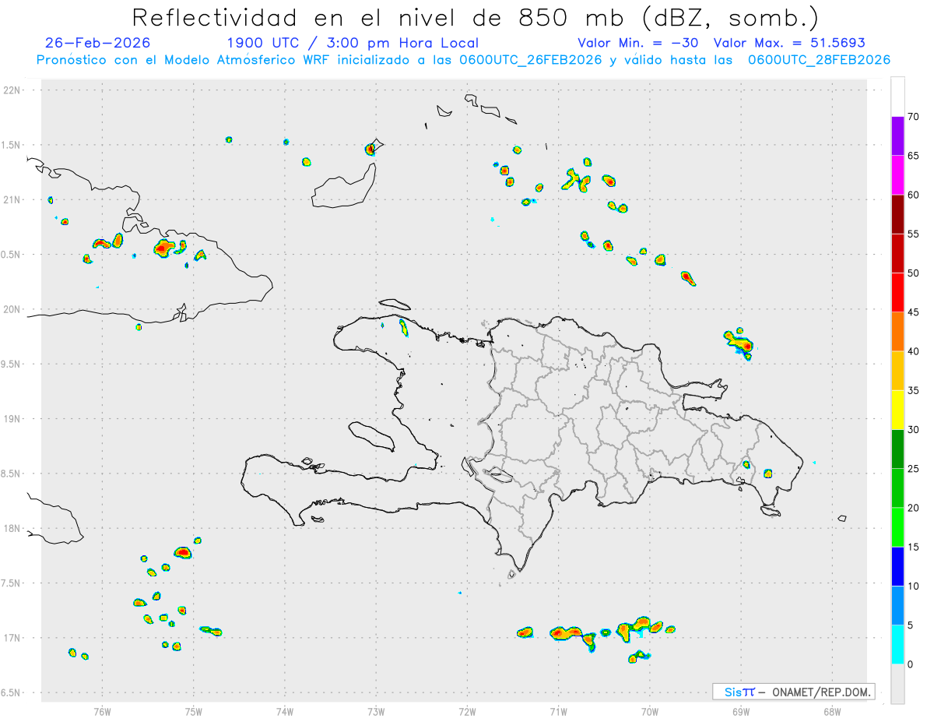Click the colorbar label '30'
The height and width of the screenshot is (722, 934).
(913, 430)
